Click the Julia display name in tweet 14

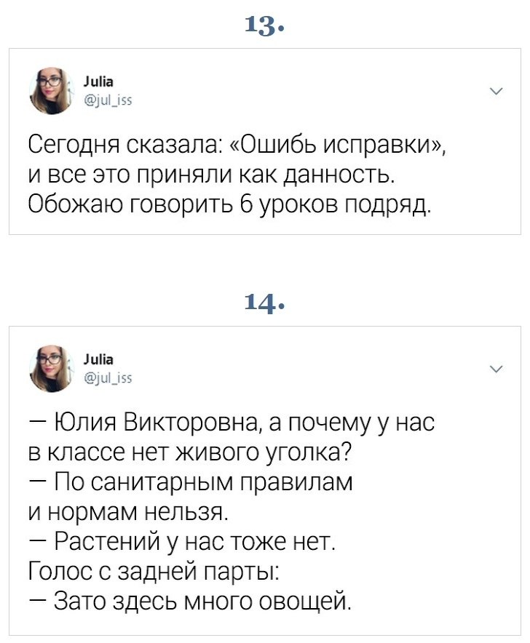tap(98, 359)
